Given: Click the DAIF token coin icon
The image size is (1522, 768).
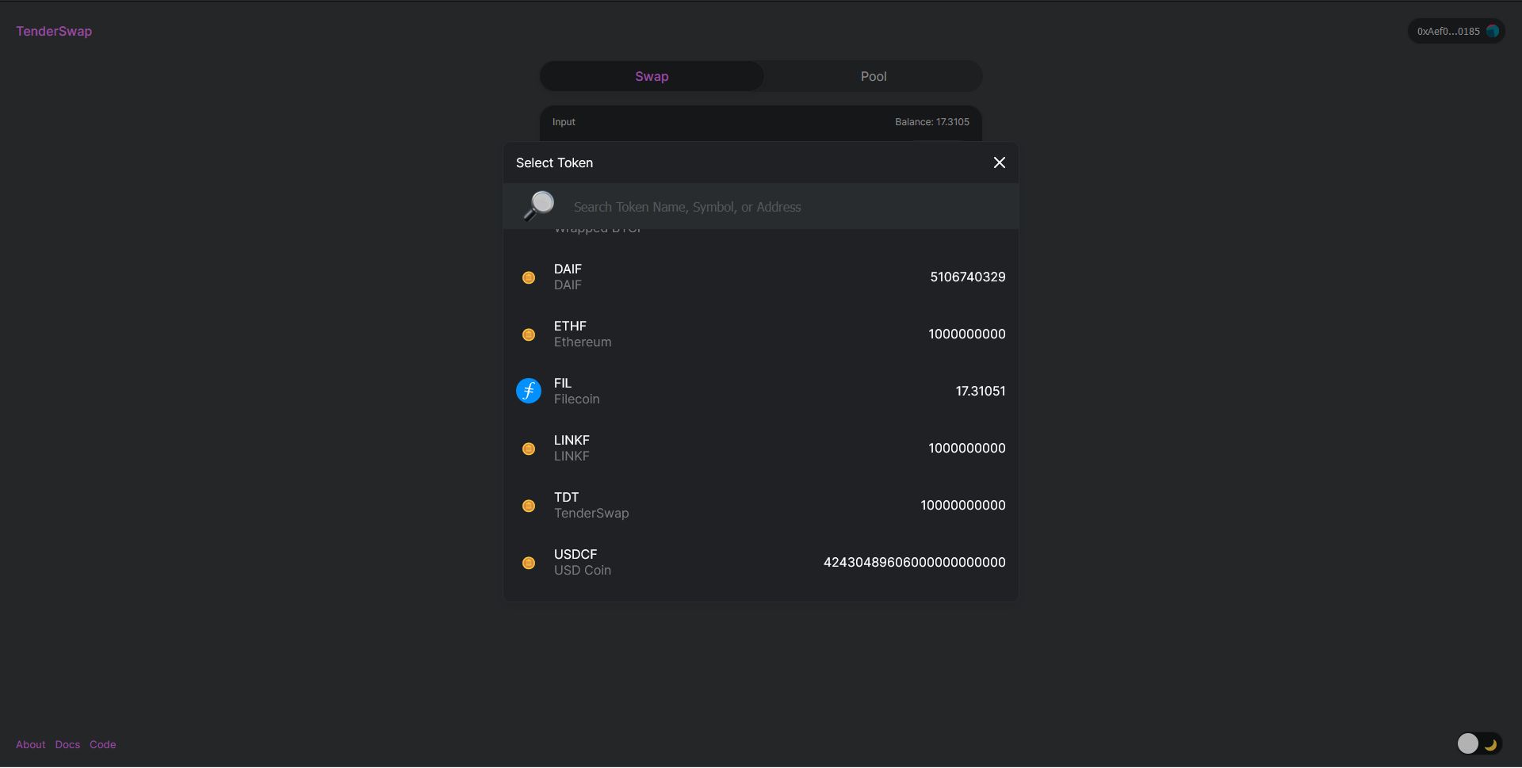Looking at the screenshot, I should [x=529, y=277].
